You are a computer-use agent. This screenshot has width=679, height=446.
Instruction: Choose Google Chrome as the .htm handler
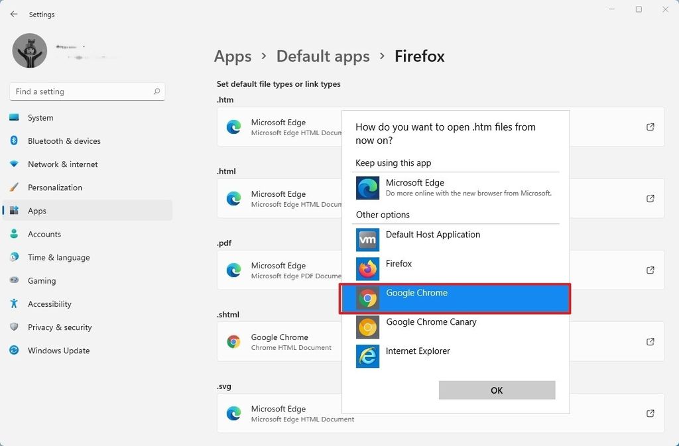(454, 298)
